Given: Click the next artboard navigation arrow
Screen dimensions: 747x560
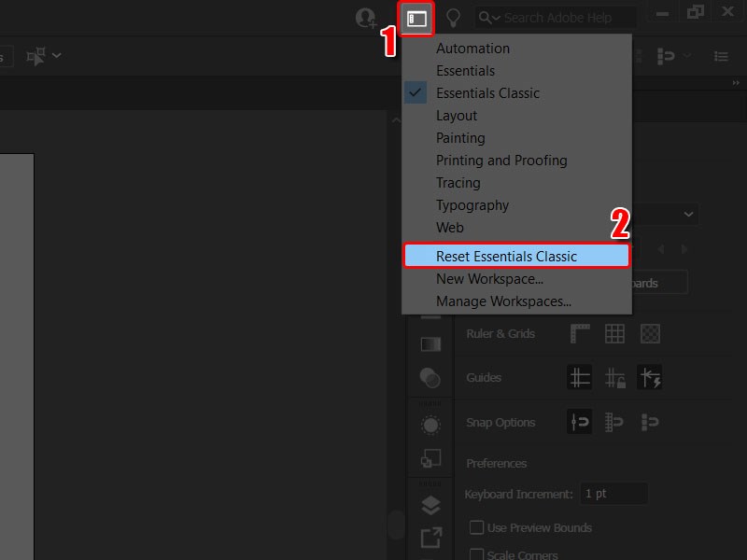Looking at the screenshot, I should [x=684, y=249].
